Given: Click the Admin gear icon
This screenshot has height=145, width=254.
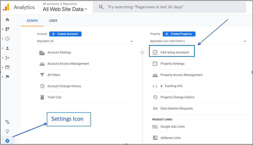Looking at the screenshot, I should 7,141.
